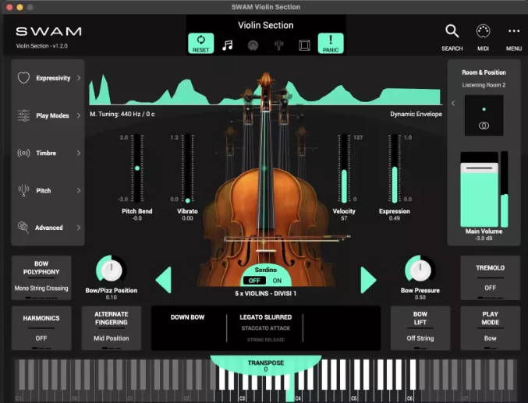Cycle ALTERNATE FINGERING position
This screenshot has height=403, width=528.
pyautogui.click(x=112, y=328)
